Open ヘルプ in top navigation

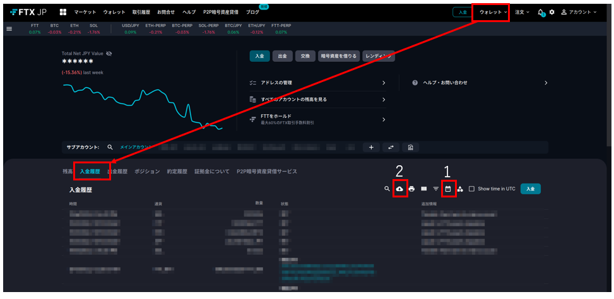189,12
